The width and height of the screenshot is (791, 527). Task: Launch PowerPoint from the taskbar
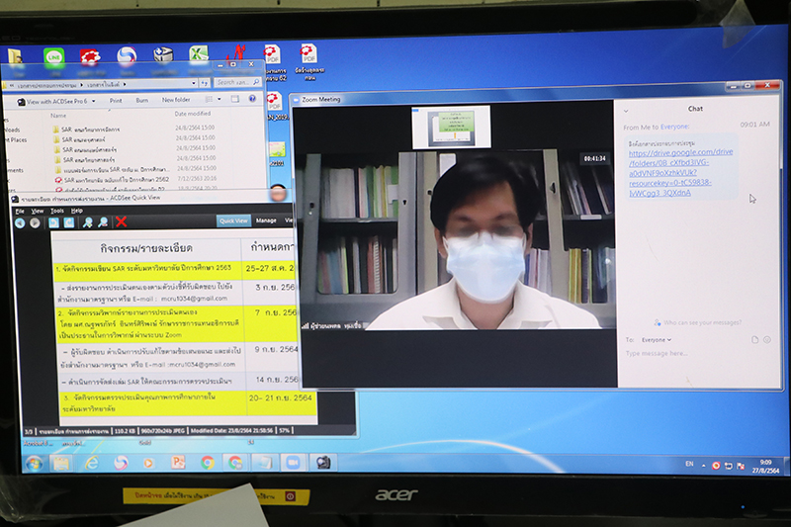coord(178,462)
